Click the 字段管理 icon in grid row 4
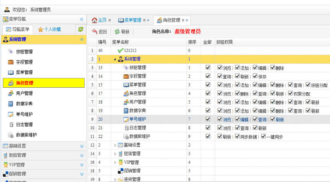 [126, 76]
